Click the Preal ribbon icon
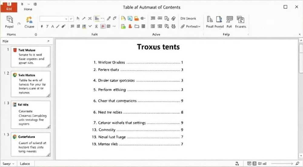This screenshot has height=167, width=303. [x=210, y=19]
